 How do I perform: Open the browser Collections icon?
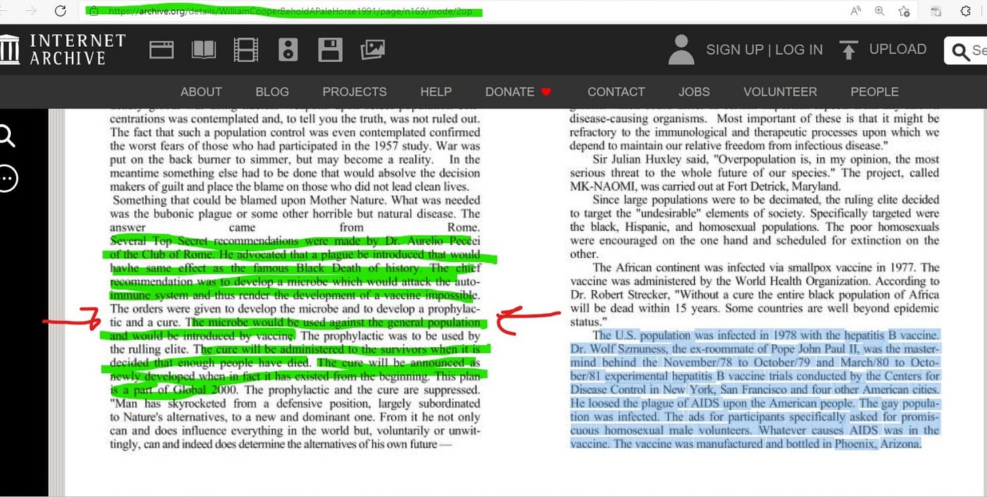point(936,11)
